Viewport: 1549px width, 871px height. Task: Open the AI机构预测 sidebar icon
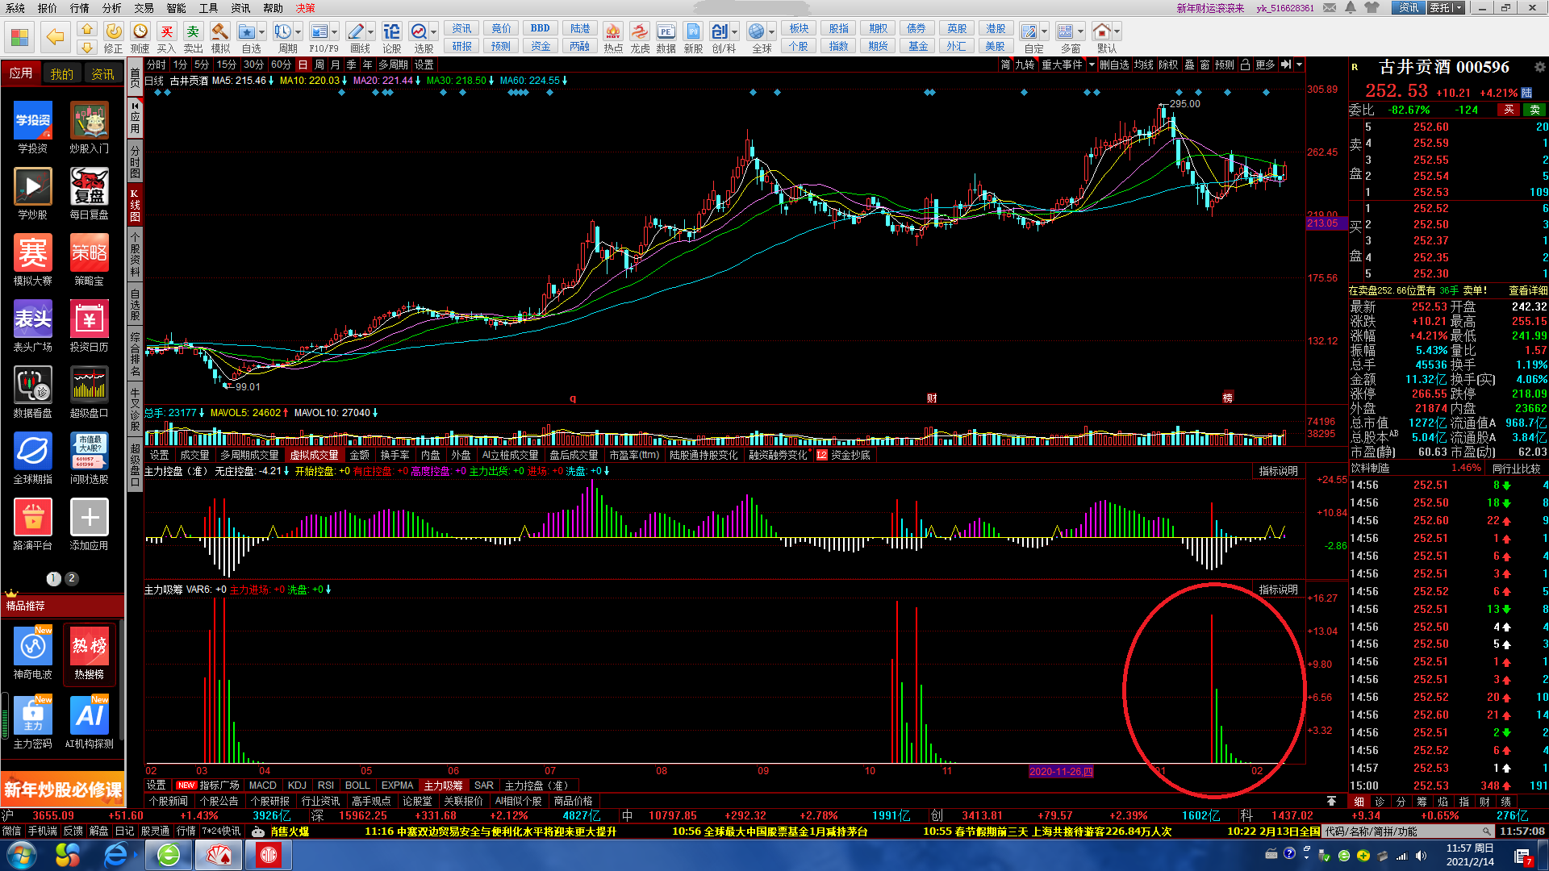(89, 715)
